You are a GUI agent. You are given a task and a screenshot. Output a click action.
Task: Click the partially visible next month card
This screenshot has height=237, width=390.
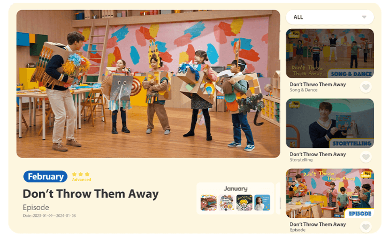click(x=278, y=198)
